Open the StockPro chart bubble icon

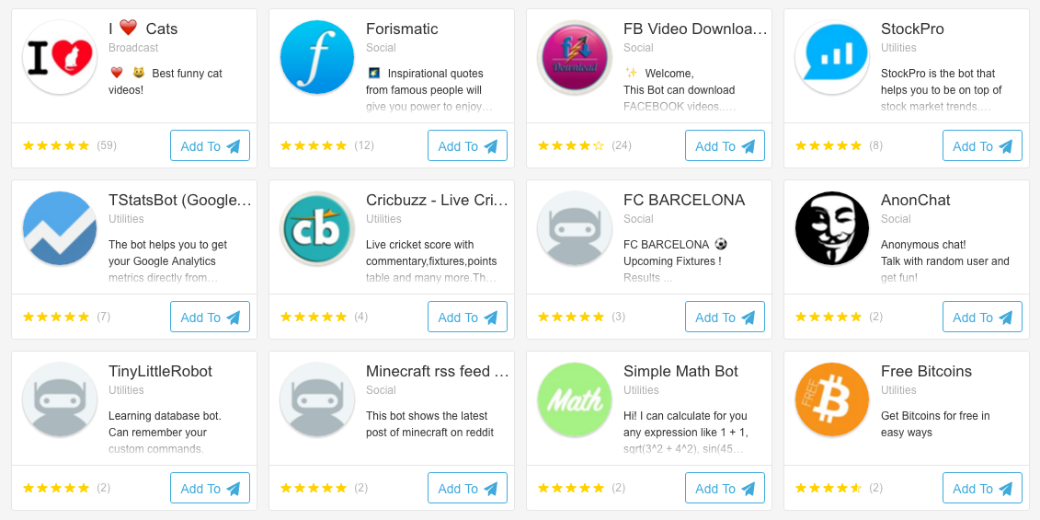coord(832,57)
